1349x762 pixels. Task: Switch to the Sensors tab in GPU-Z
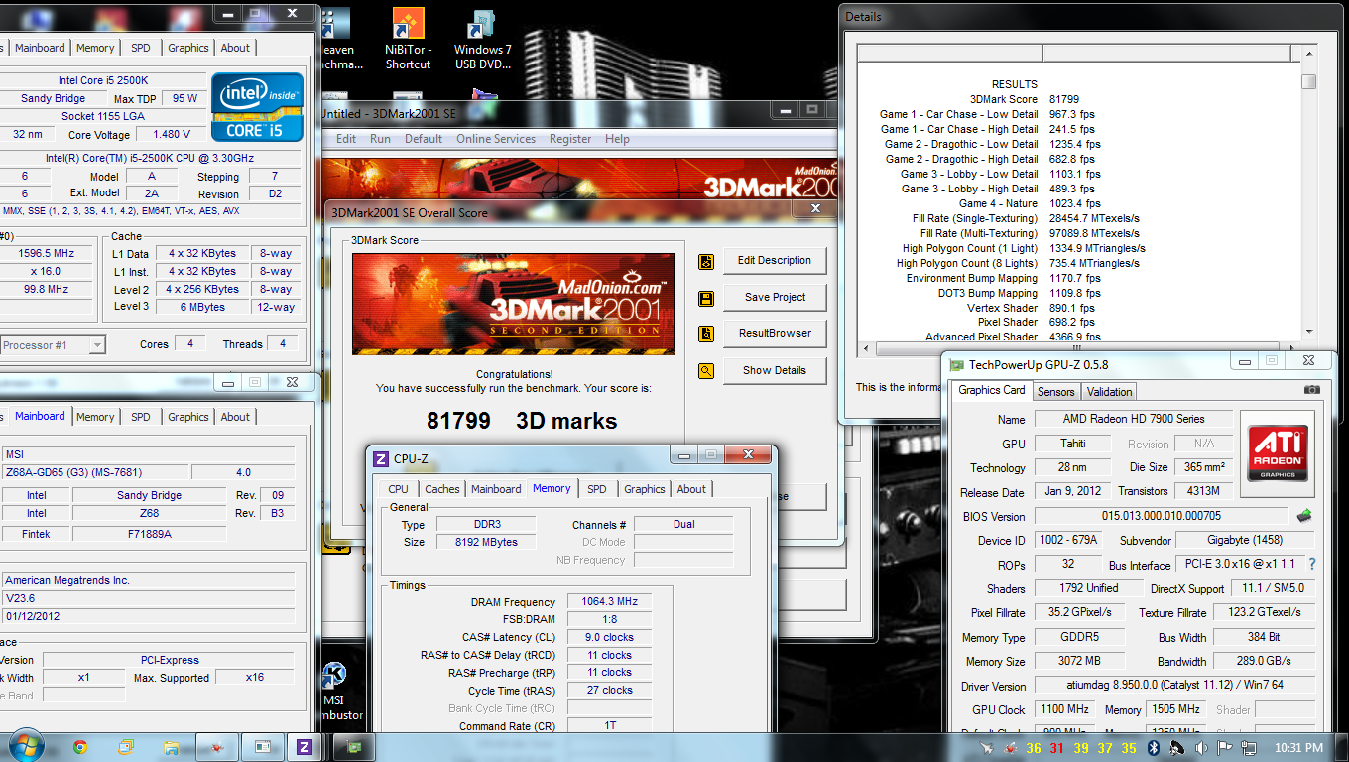[x=1056, y=392]
